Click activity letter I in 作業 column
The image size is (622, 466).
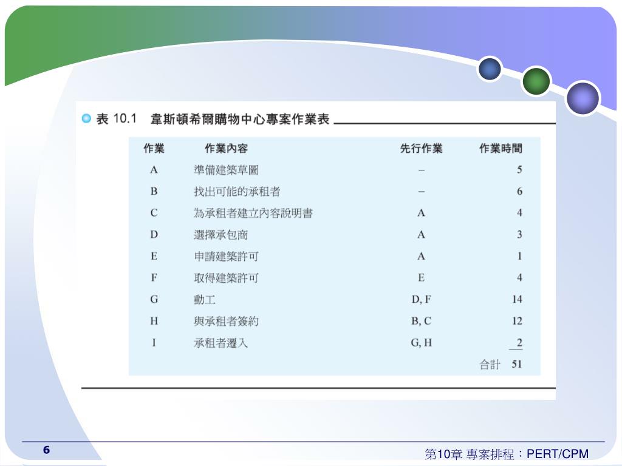click(x=154, y=342)
